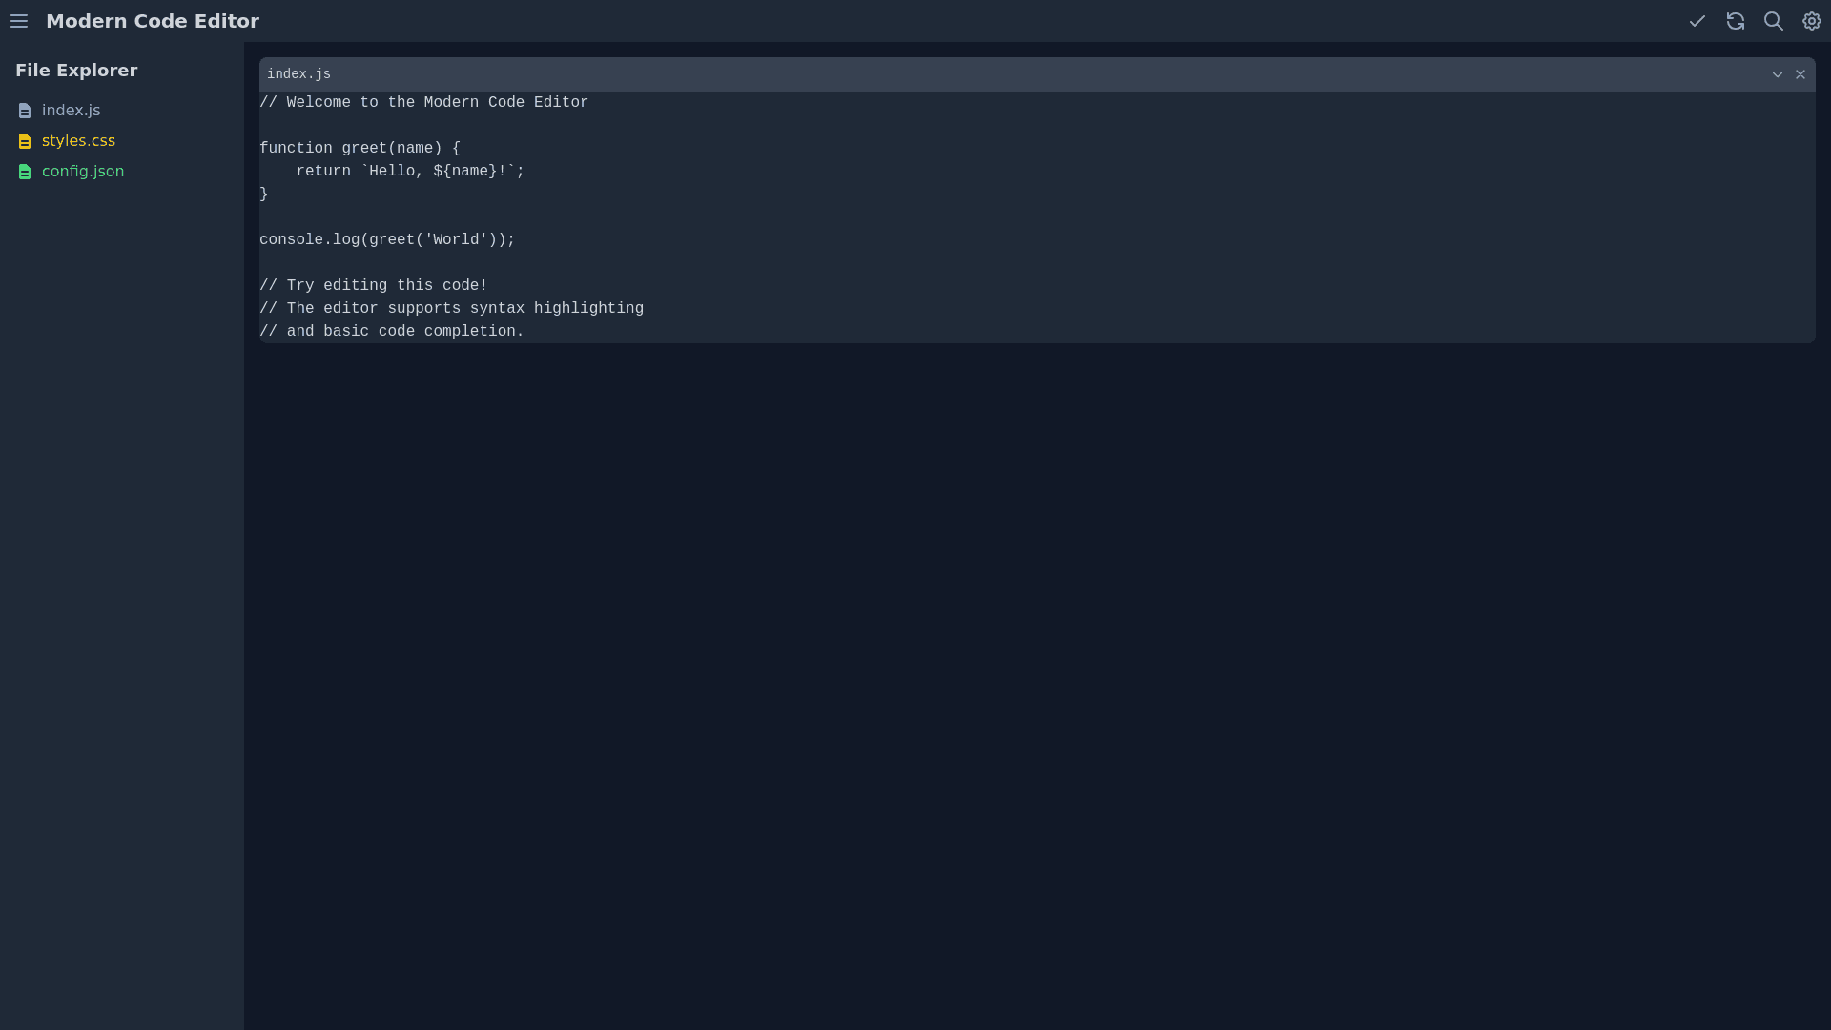Click the checkmark icon in header

point(1697,21)
